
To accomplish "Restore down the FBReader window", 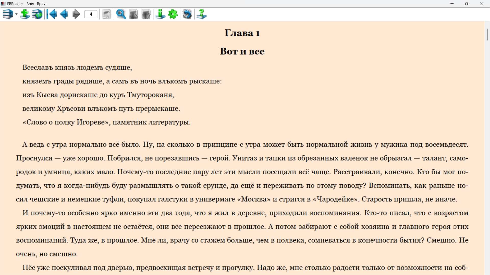I will (467, 4).
